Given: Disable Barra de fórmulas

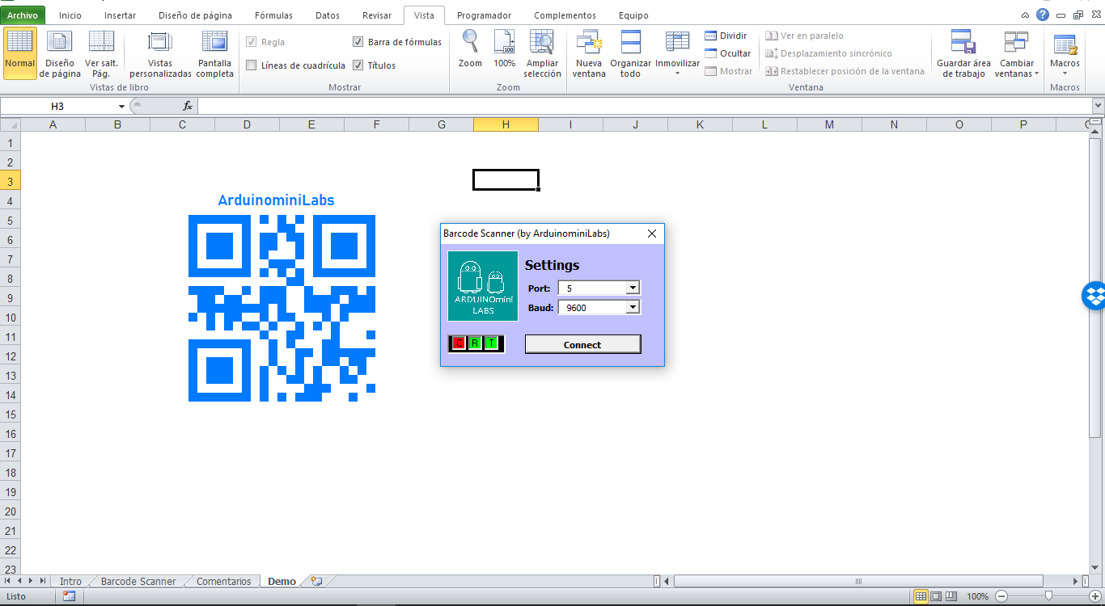Looking at the screenshot, I should (x=357, y=41).
